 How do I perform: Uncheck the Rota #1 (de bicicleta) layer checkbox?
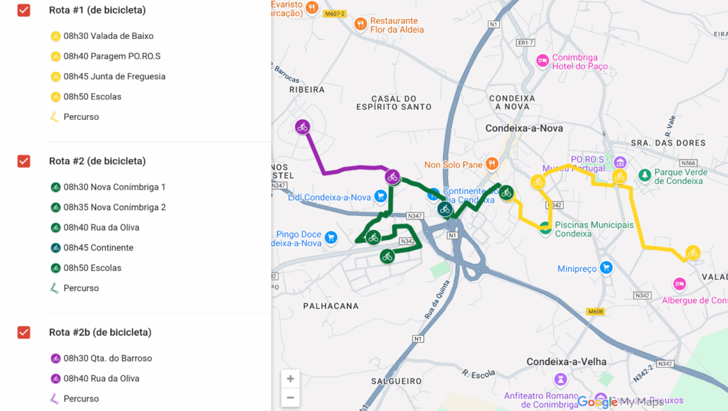pos(23,10)
